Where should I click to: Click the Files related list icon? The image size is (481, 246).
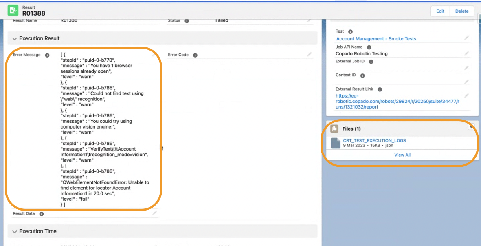tap(334, 129)
